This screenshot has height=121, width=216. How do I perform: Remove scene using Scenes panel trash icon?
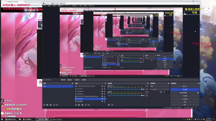pos(47,105)
